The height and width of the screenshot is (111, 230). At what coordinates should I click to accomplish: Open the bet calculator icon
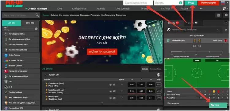click(219, 15)
